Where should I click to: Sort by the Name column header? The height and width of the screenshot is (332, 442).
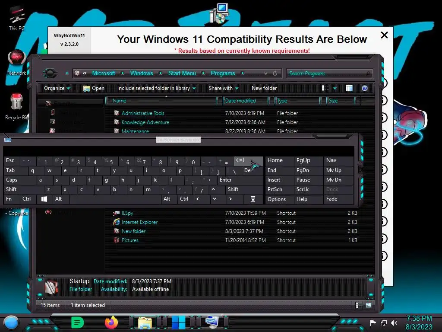tap(161, 101)
